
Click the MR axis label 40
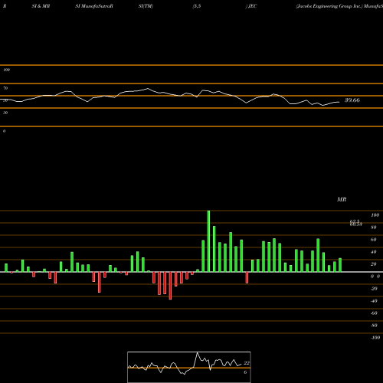coord(374,252)
